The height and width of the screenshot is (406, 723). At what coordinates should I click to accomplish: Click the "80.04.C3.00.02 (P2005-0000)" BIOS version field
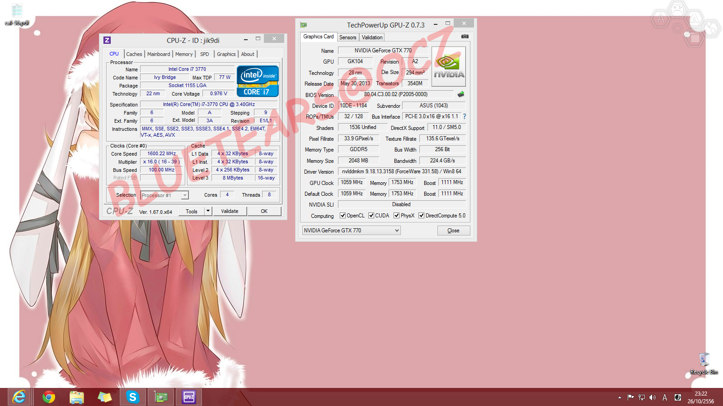(x=396, y=94)
